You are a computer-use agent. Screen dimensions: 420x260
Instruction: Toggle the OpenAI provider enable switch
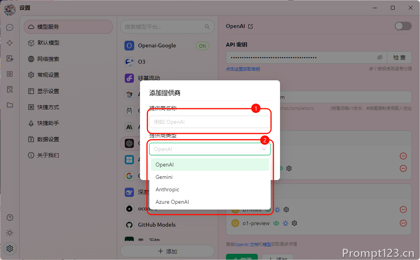click(403, 26)
